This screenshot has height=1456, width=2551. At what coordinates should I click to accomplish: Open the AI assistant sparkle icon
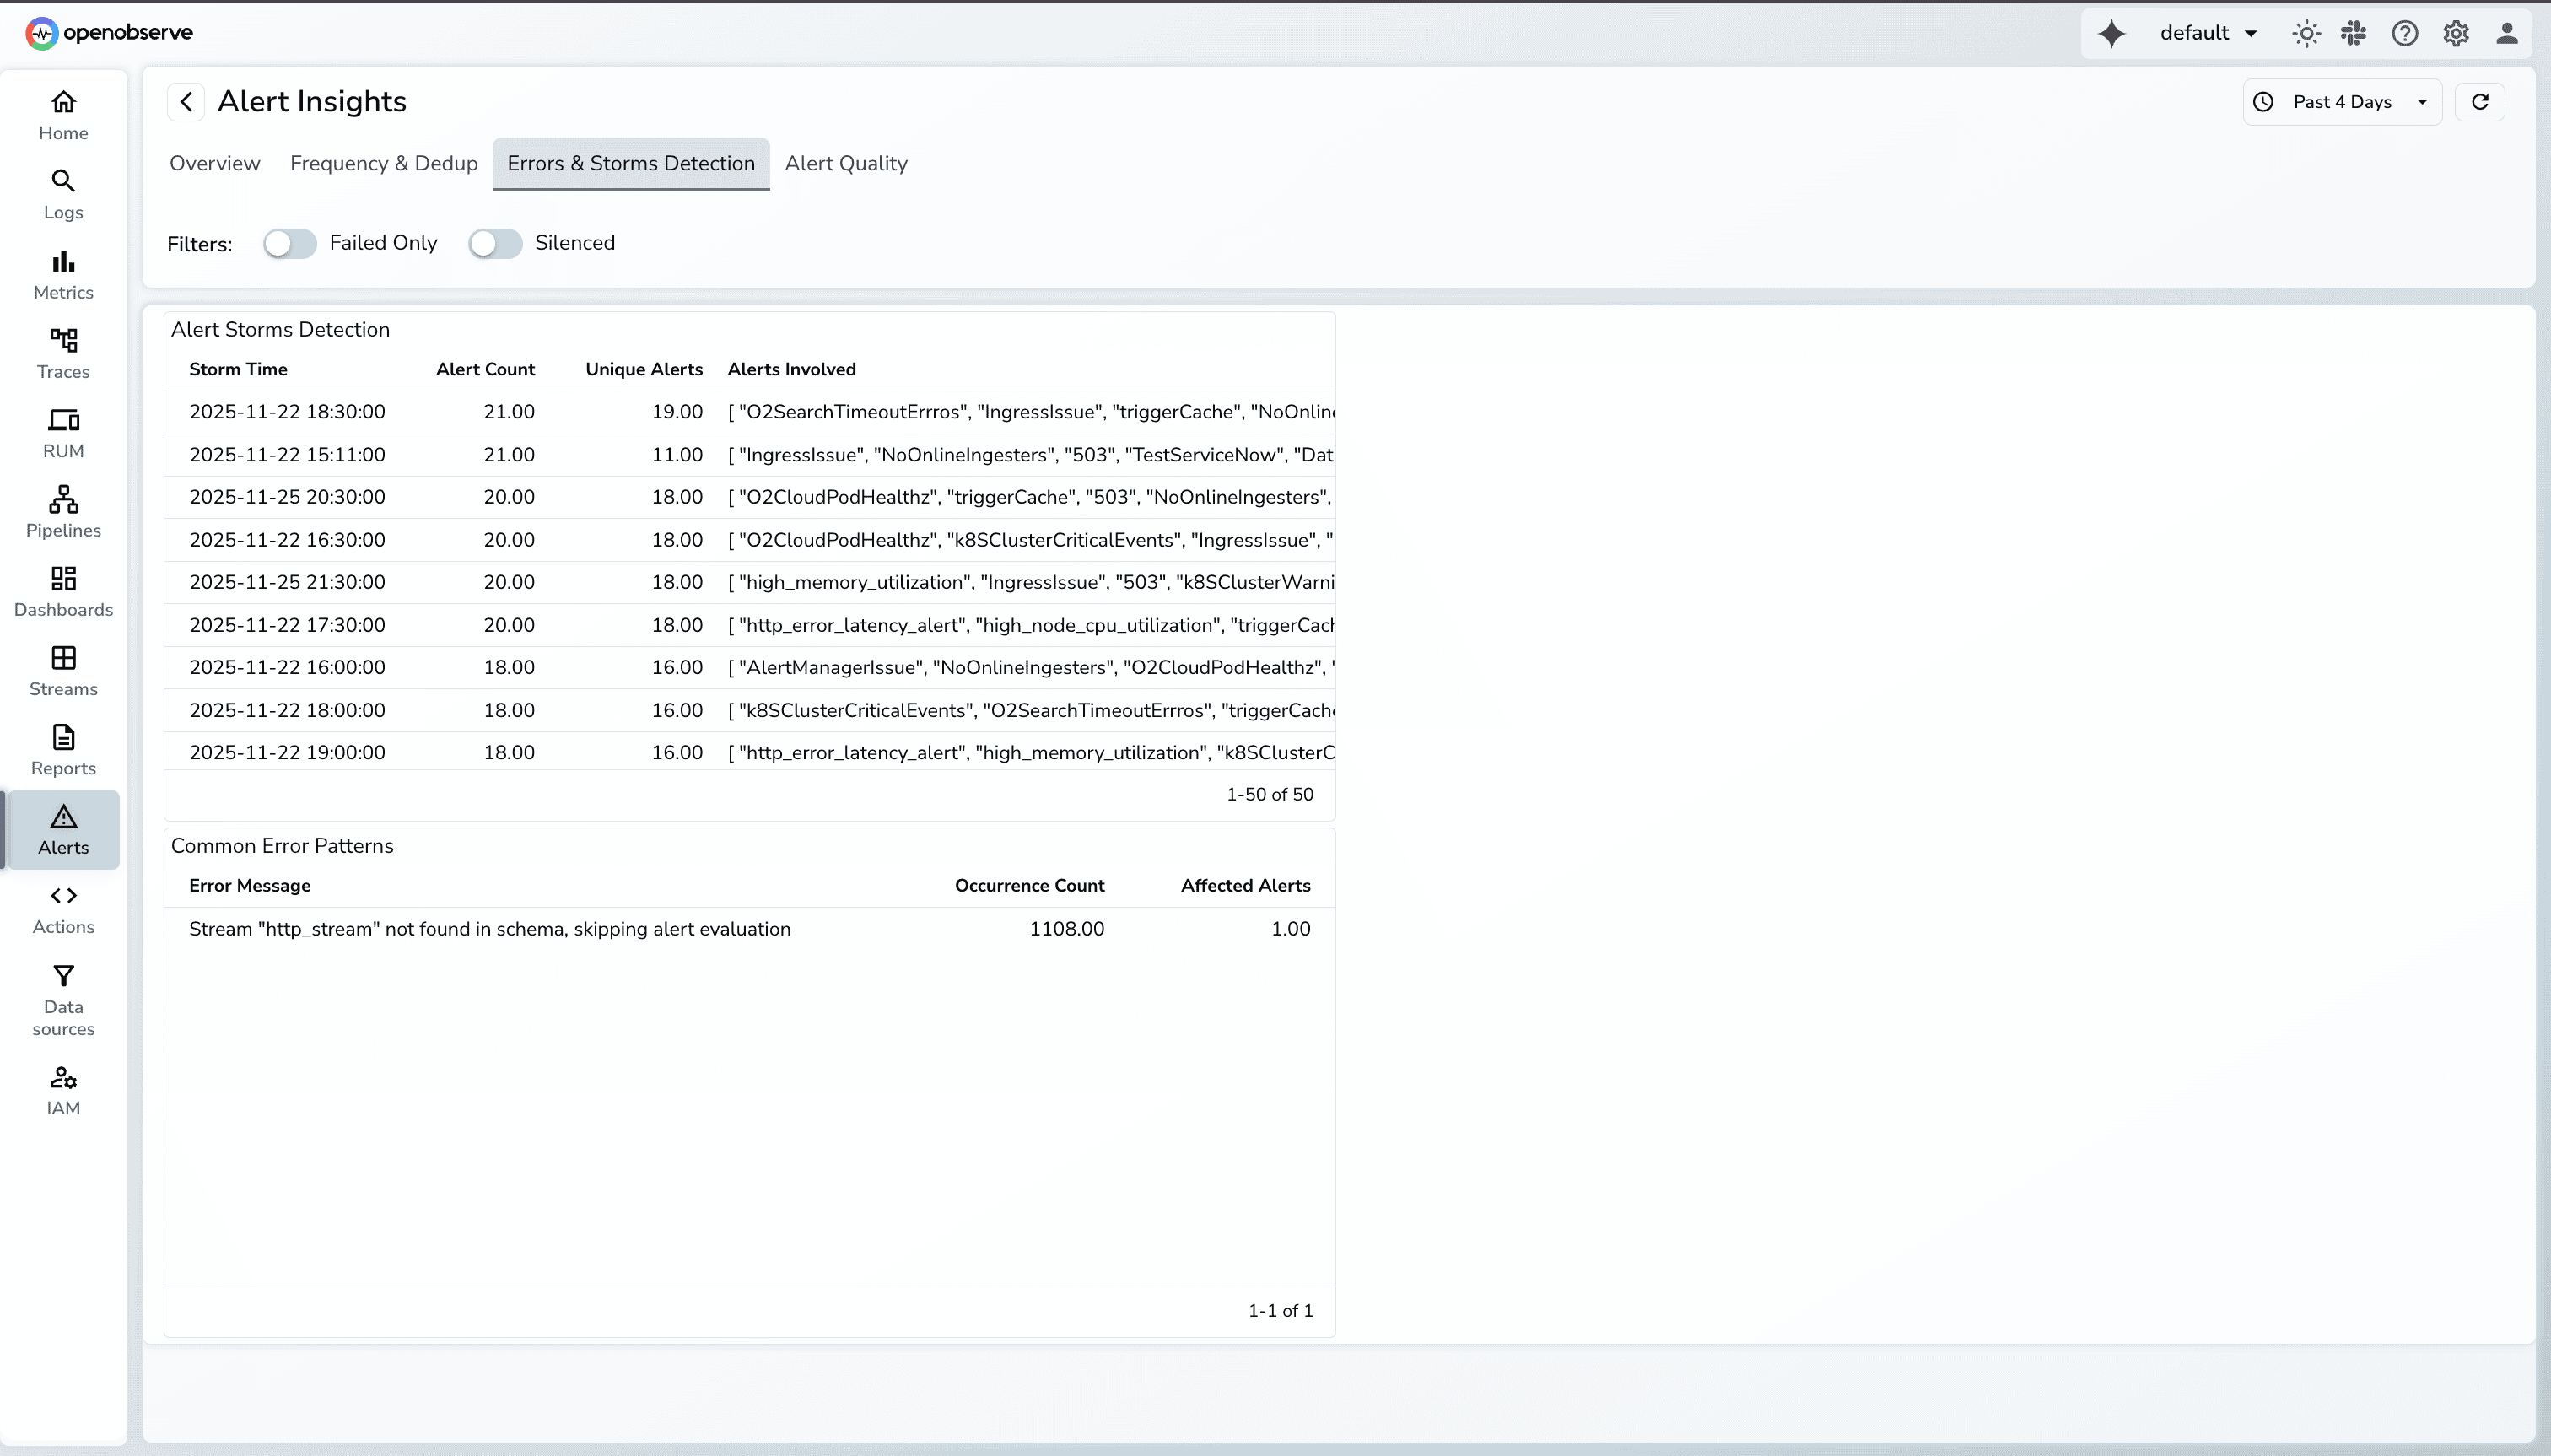coord(2113,33)
